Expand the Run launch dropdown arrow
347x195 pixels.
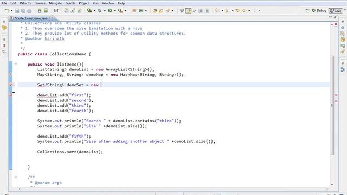coord(115,11)
